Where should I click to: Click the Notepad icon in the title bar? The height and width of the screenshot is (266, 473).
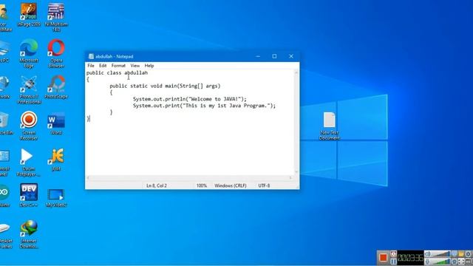point(91,56)
